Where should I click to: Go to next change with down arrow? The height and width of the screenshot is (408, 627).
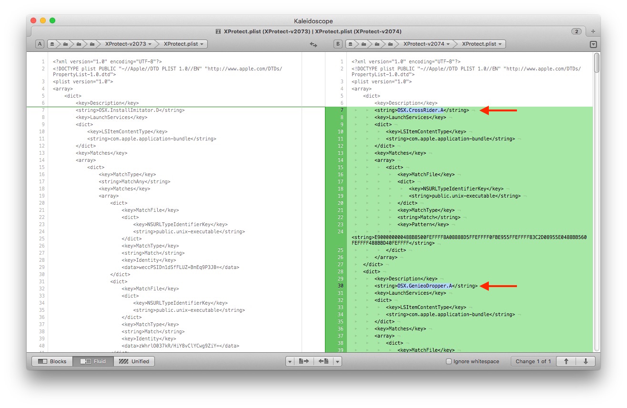(x=586, y=361)
